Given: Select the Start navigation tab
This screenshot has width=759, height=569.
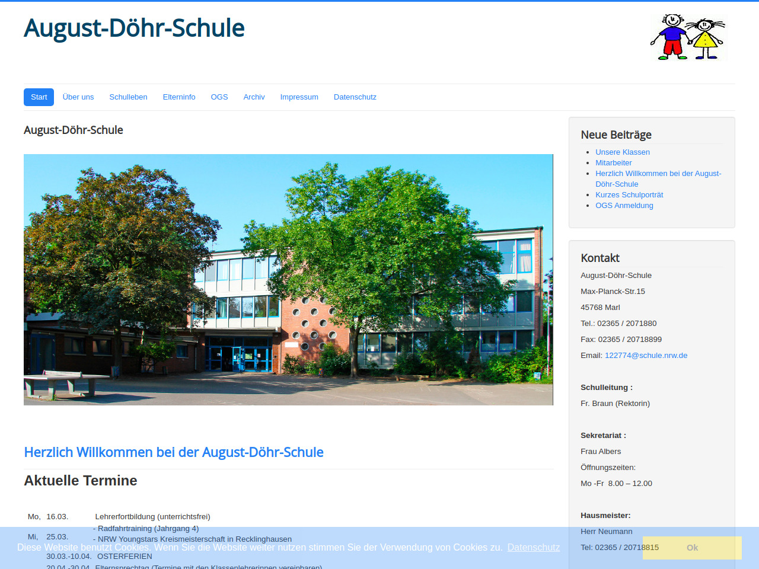Looking at the screenshot, I should coord(39,97).
